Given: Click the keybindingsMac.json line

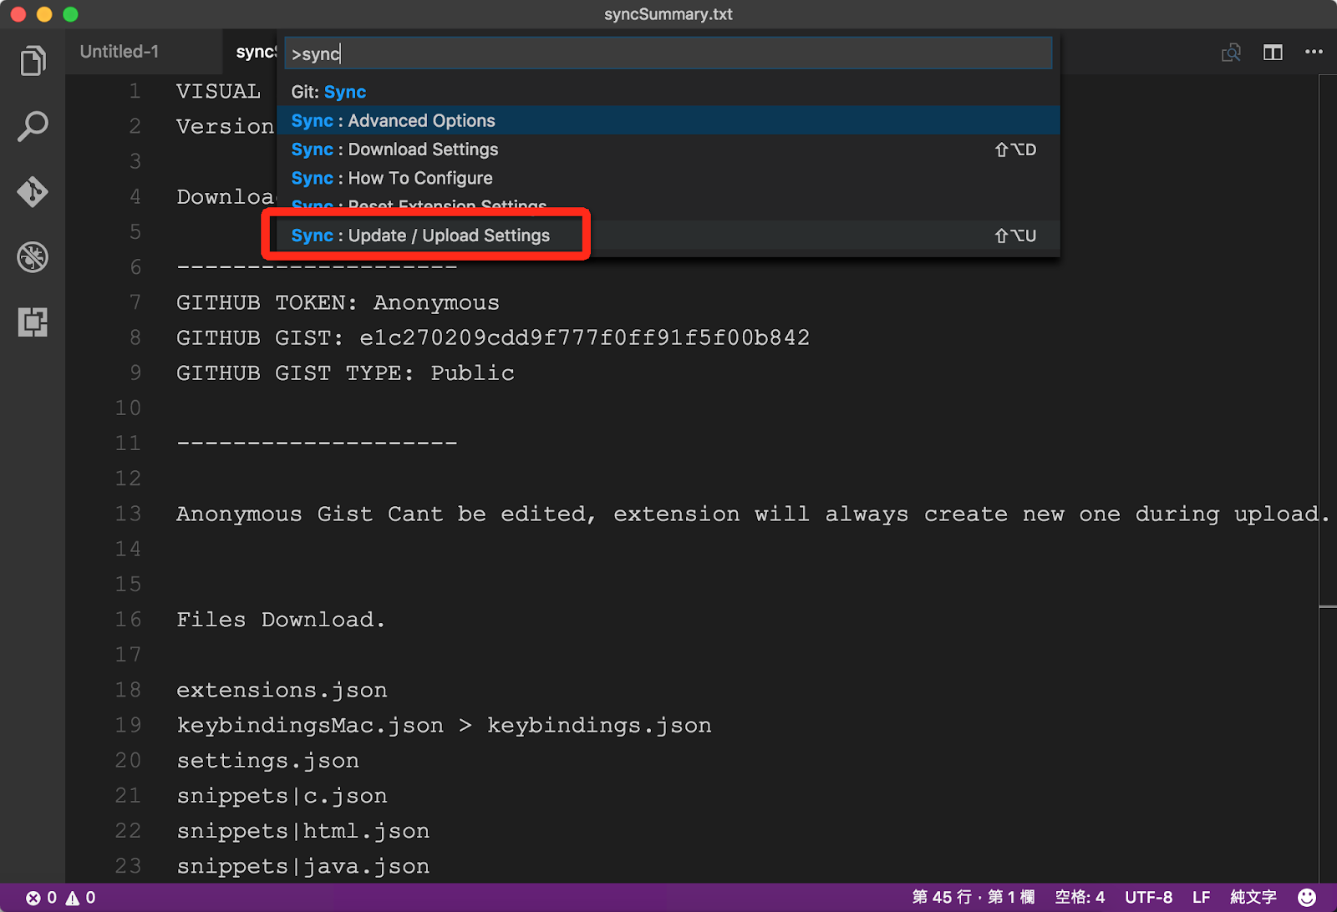Looking at the screenshot, I should click(x=444, y=725).
